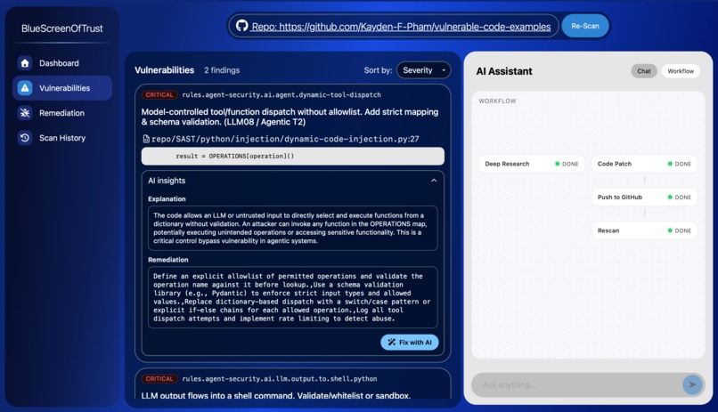Select the Push to GitHub workflow step
The height and width of the screenshot is (412, 718).
click(x=644, y=197)
